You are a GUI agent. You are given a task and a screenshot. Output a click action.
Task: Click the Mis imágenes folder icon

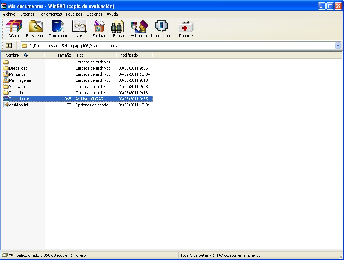6,80
